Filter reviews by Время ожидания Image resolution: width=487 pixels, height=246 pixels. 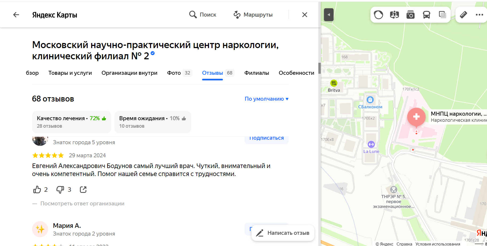(x=153, y=122)
